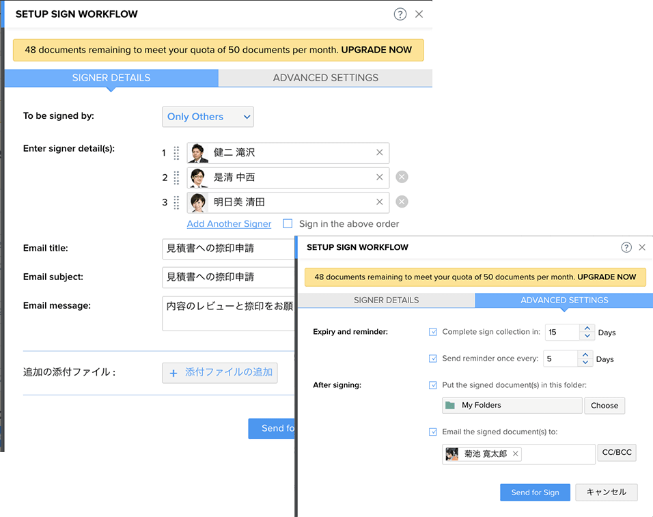Image resolution: width=653 pixels, height=517 pixels.
Task: Click UPGRADE NOW in back dialog banner
Action: [376, 50]
